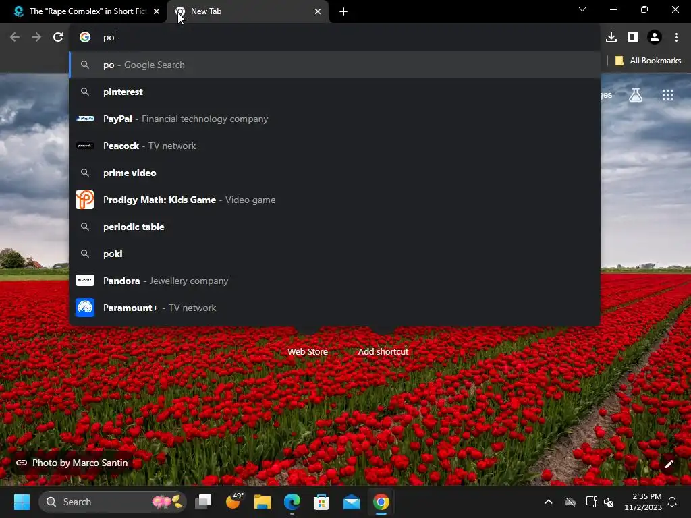Open File Explorer from the taskbar
The image size is (691, 518).
coord(262,502)
